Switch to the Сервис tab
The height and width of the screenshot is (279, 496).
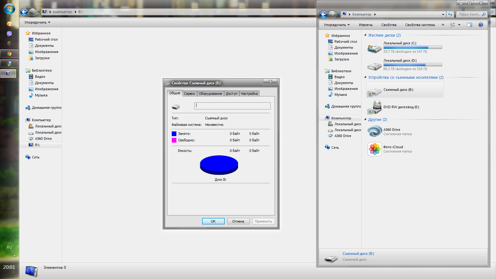coord(189,94)
